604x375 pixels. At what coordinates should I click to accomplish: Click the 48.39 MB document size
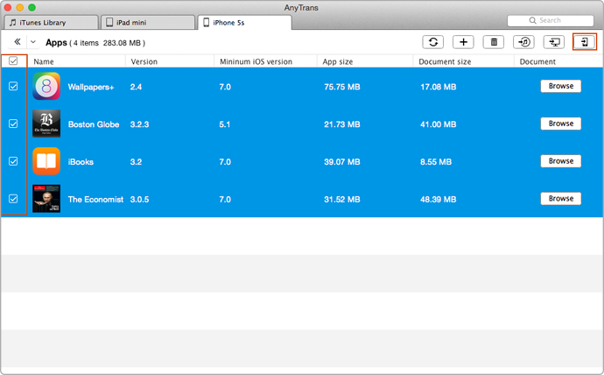click(x=439, y=199)
